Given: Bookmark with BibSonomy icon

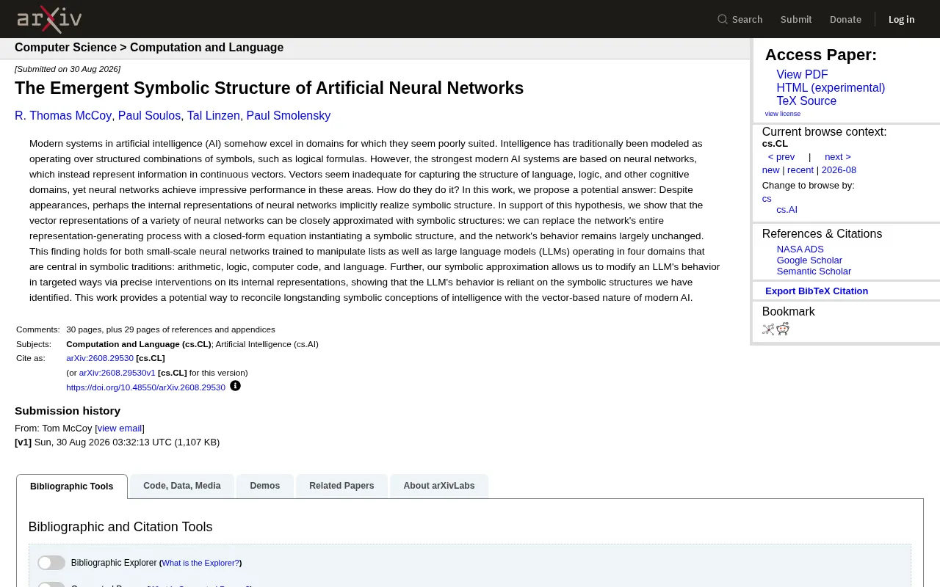Looking at the screenshot, I should pyautogui.click(x=768, y=329).
